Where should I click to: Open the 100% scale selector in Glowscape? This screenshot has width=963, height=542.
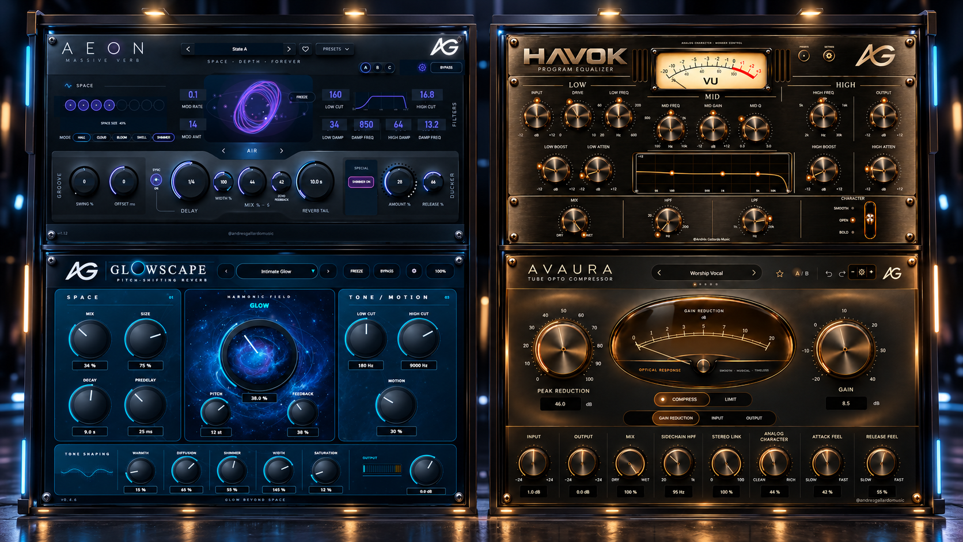[440, 271]
